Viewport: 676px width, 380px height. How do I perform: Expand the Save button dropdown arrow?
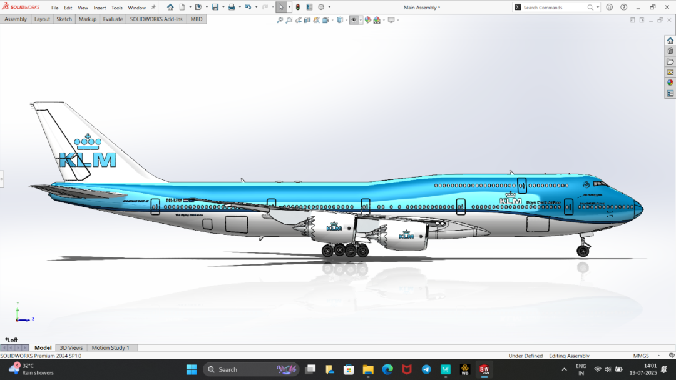[222, 7]
